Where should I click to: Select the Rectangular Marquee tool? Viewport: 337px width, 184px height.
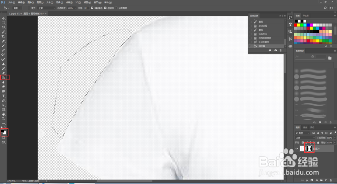[x=3, y=23]
